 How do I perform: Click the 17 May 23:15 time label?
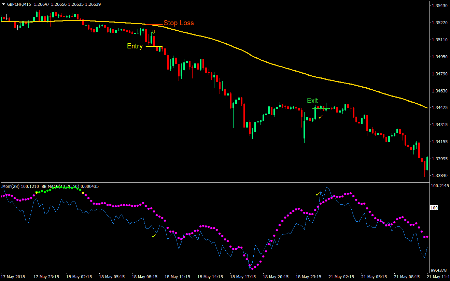pyautogui.click(x=46, y=277)
